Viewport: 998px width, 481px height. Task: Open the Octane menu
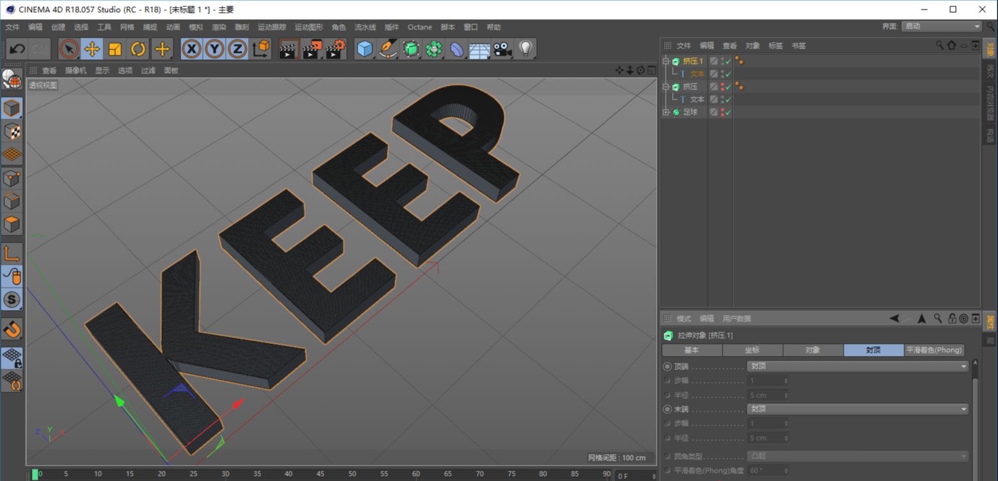tap(420, 27)
